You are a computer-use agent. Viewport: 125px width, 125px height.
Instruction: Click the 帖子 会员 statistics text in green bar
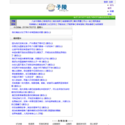pos(94,17)
